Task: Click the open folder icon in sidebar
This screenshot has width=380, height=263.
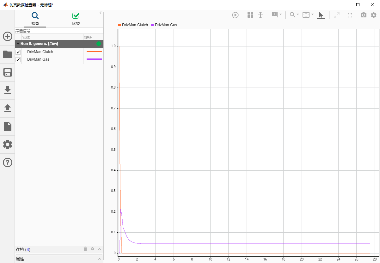Action: pos(8,54)
